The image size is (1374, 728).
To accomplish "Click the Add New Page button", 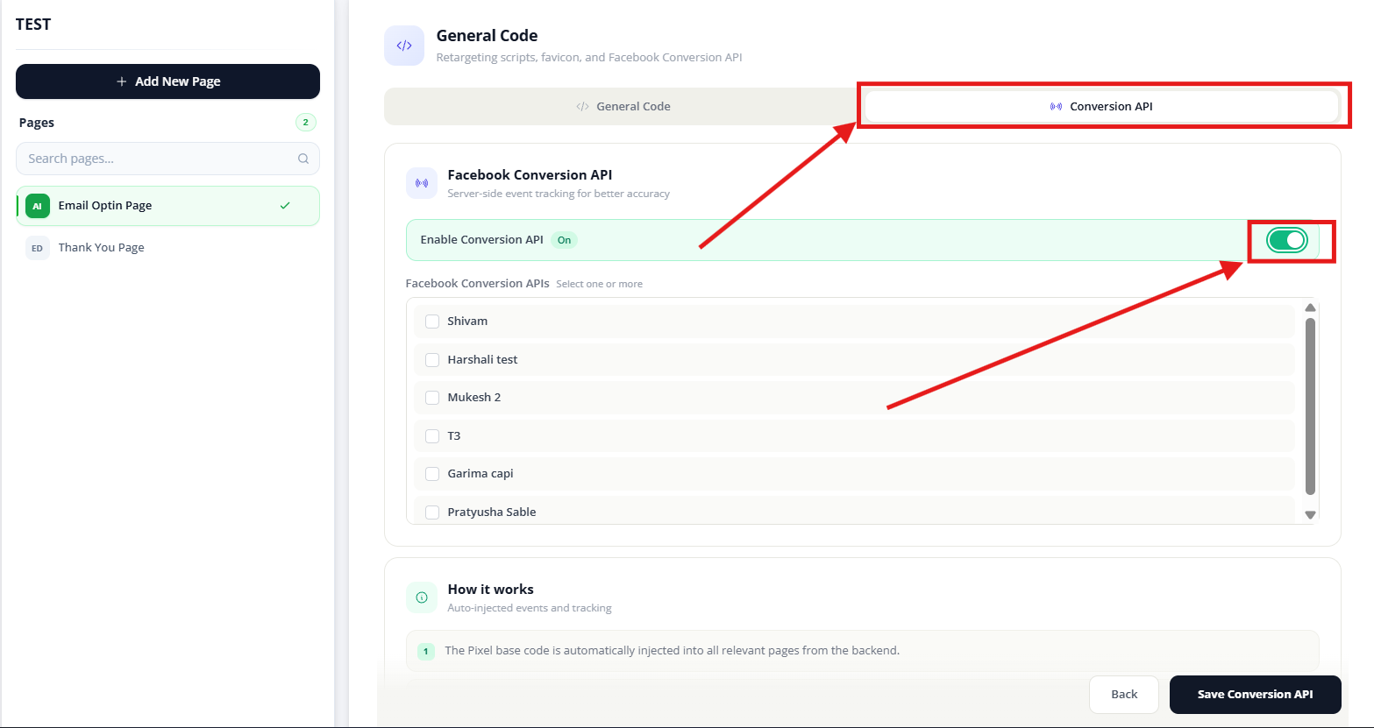I will (x=167, y=81).
